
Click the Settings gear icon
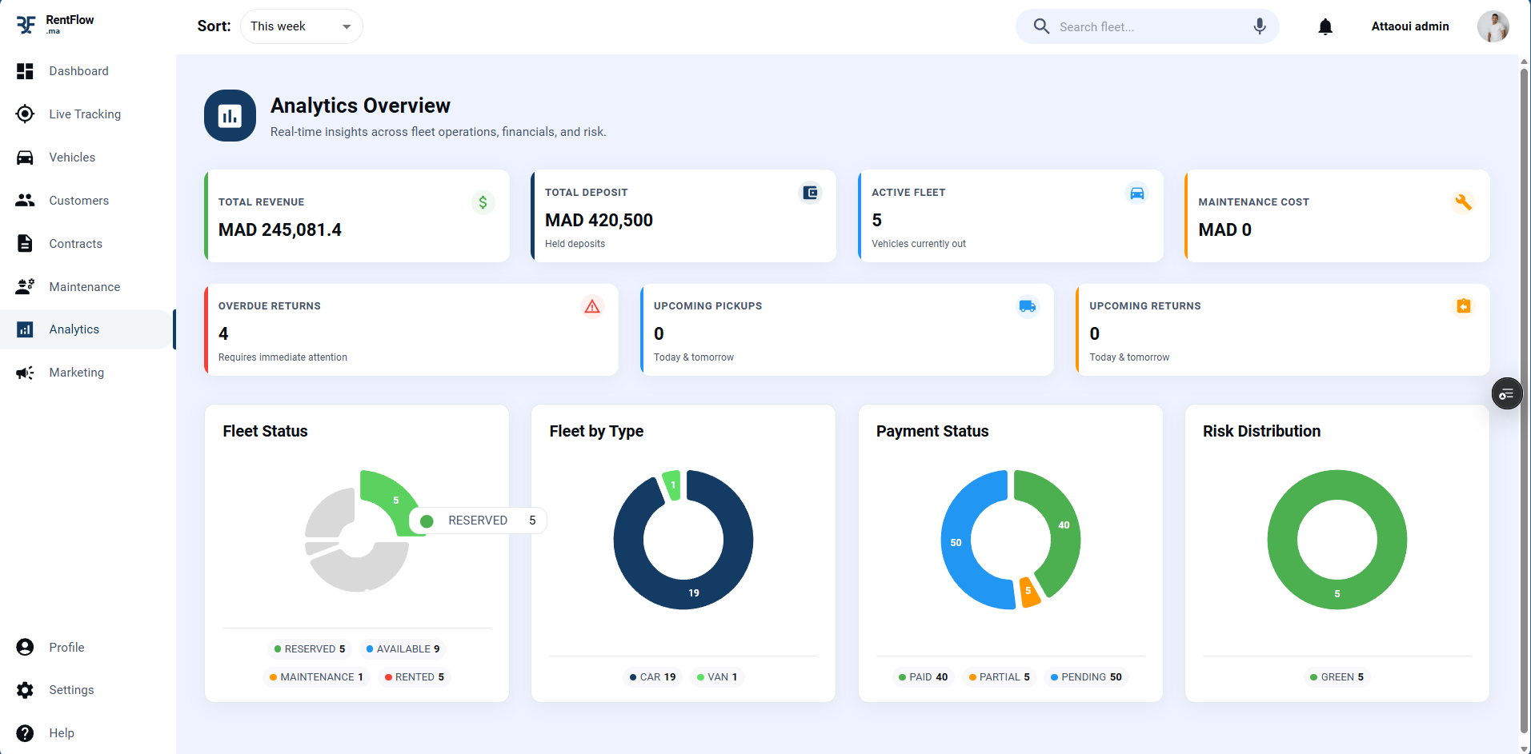click(25, 690)
